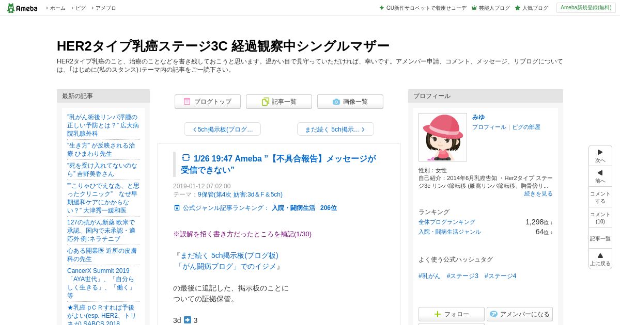The image size is (620, 325).
Task: Open recent article 心ある開業医
Action: click(x=103, y=255)
